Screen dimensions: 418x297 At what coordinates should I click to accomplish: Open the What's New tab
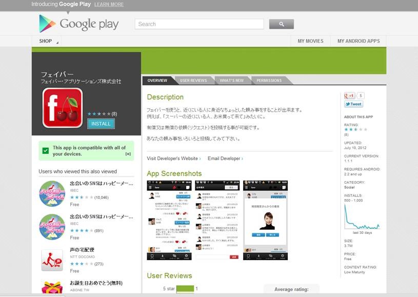click(232, 81)
